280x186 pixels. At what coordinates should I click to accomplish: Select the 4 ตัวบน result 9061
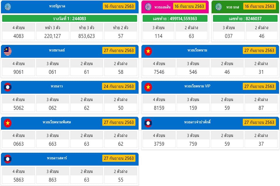click(19, 72)
